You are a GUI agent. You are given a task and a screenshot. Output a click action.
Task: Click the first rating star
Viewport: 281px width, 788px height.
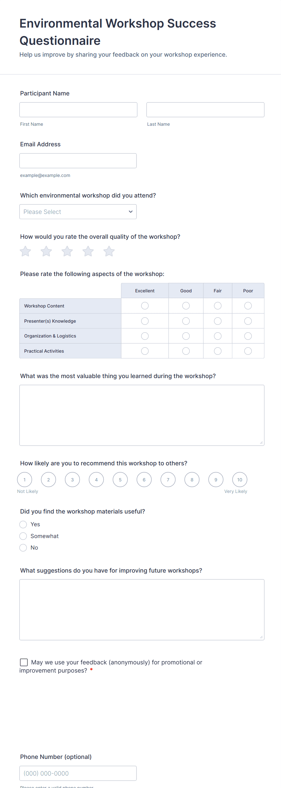(x=25, y=251)
